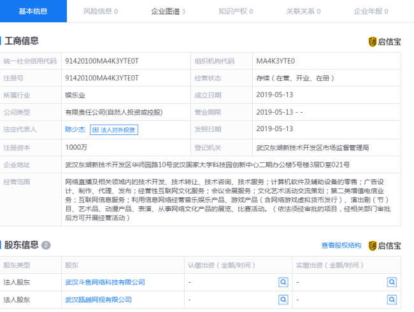414x312 pixels.
Task: Click 登记机关 value 武汉东湖新技术开发区市场监督管理局
Action: pos(313,148)
